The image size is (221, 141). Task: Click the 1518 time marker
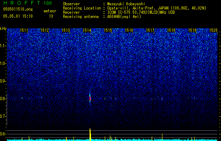pos(171,30)
